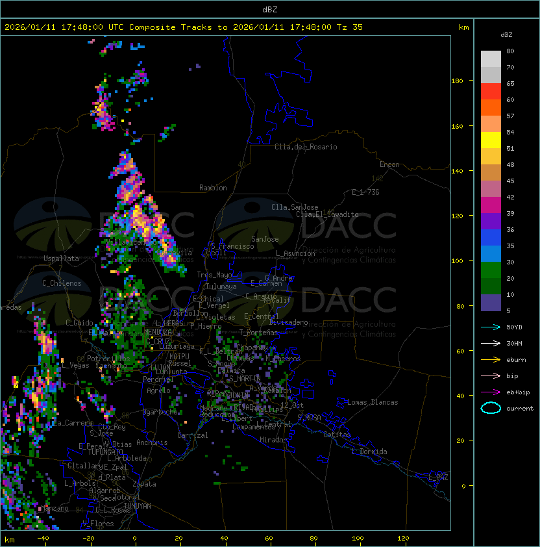Select the bright yellow swatch in dBZ scale

tap(491, 140)
